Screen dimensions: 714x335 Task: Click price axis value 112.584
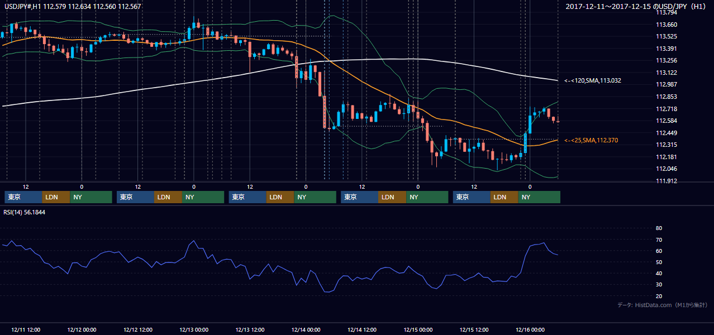click(666, 121)
